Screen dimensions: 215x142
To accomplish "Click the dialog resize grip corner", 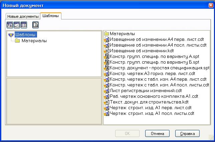I will [x=211, y=137].
